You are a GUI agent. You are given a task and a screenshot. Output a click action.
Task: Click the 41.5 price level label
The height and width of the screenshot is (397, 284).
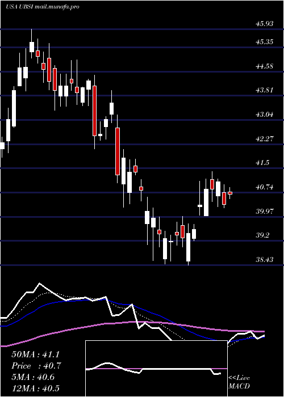pyautogui.click(x=262, y=163)
